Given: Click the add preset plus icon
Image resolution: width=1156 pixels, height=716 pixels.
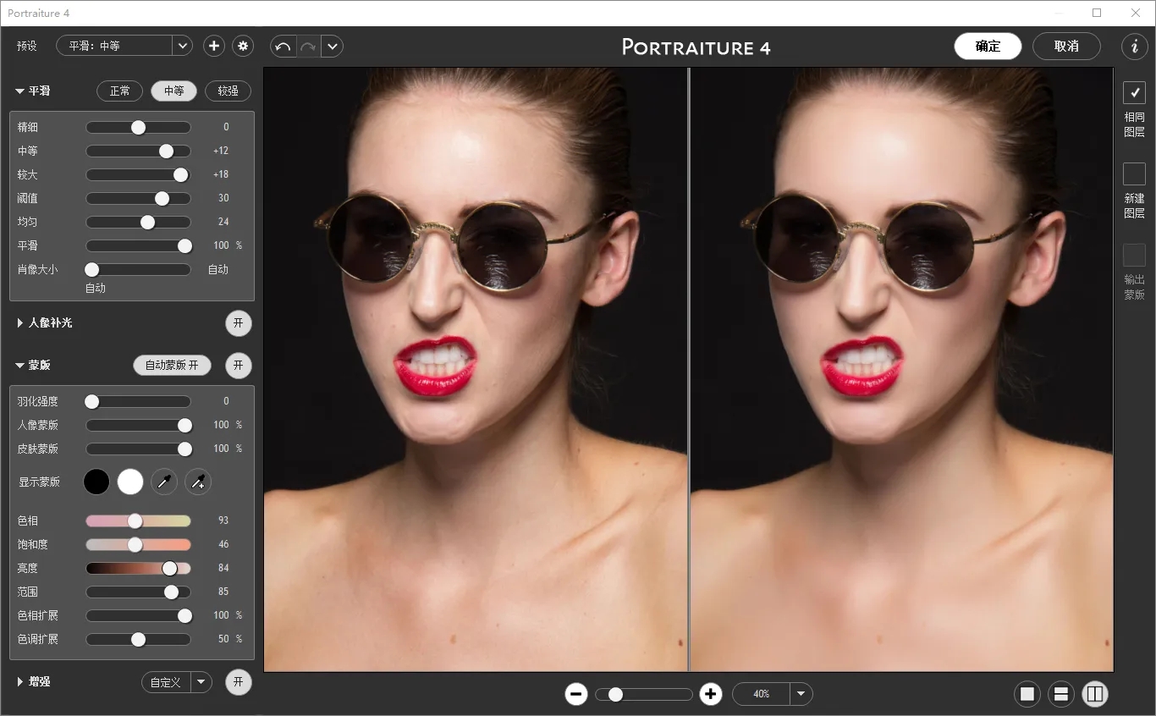Looking at the screenshot, I should (x=214, y=47).
